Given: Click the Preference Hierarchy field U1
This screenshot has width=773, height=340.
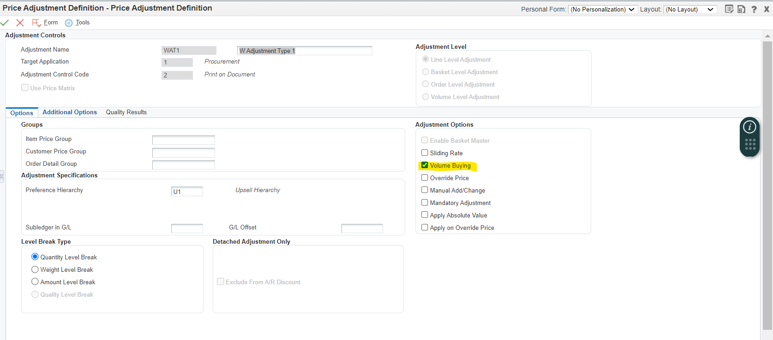Looking at the screenshot, I should pyautogui.click(x=187, y=192).
